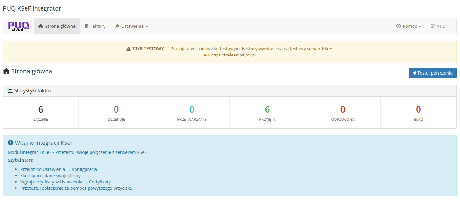Click the info icon beside Witaj heading

tap(11, 143)
